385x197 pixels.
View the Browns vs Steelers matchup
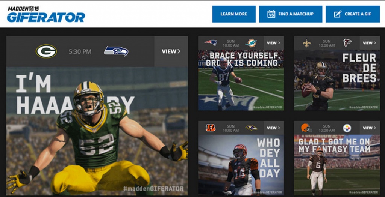pos(370,128)
